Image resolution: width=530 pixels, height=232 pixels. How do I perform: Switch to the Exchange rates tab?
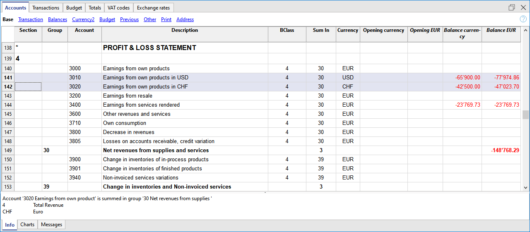click(154, 8)
